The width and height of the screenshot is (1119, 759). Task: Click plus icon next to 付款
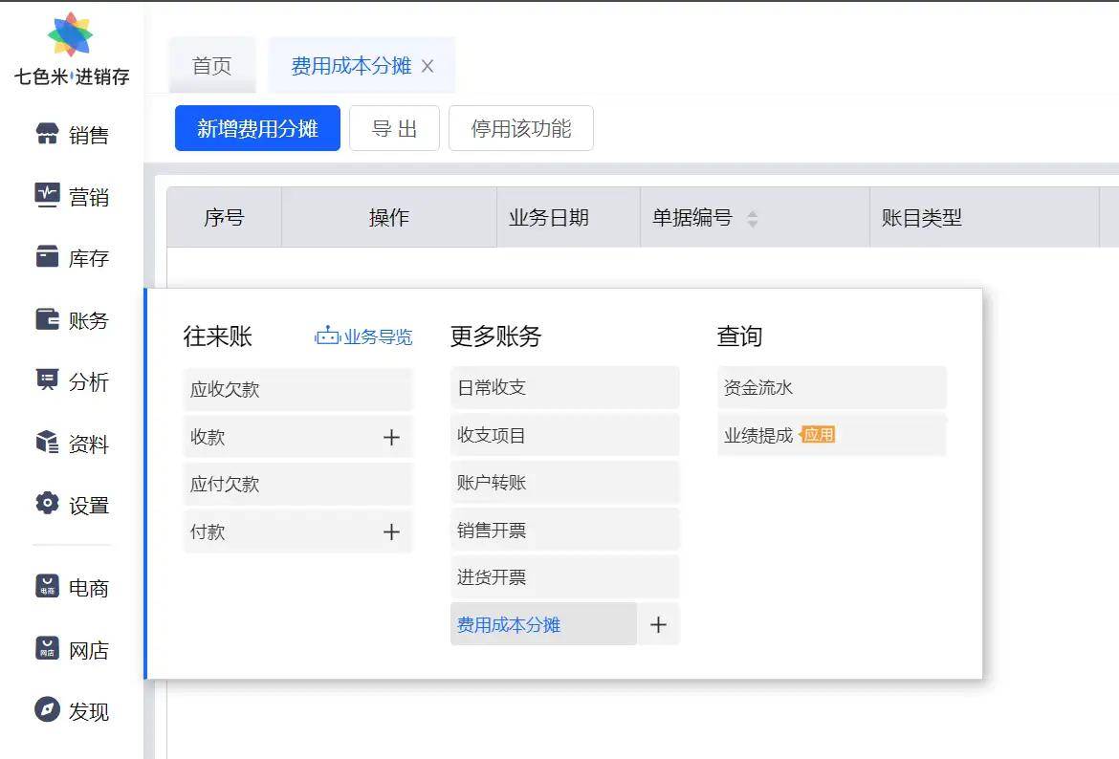[391, 532]
